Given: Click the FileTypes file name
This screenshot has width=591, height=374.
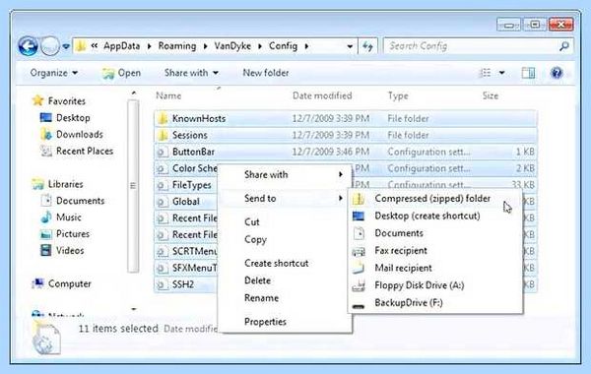Looking at the screenshot, I should tap(191, 185).
